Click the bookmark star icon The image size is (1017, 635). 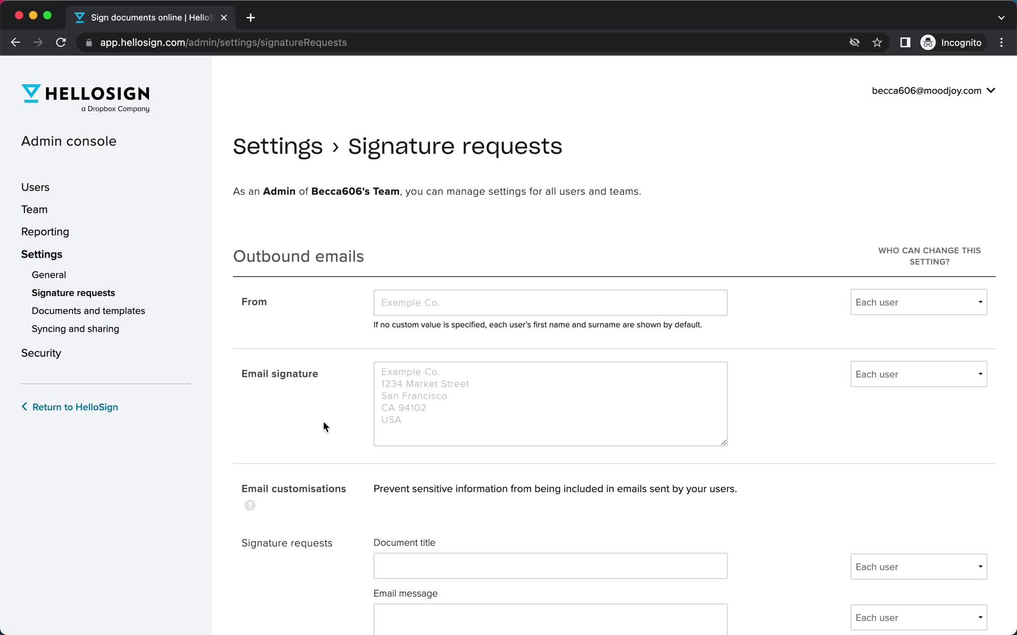pos(878,42)
